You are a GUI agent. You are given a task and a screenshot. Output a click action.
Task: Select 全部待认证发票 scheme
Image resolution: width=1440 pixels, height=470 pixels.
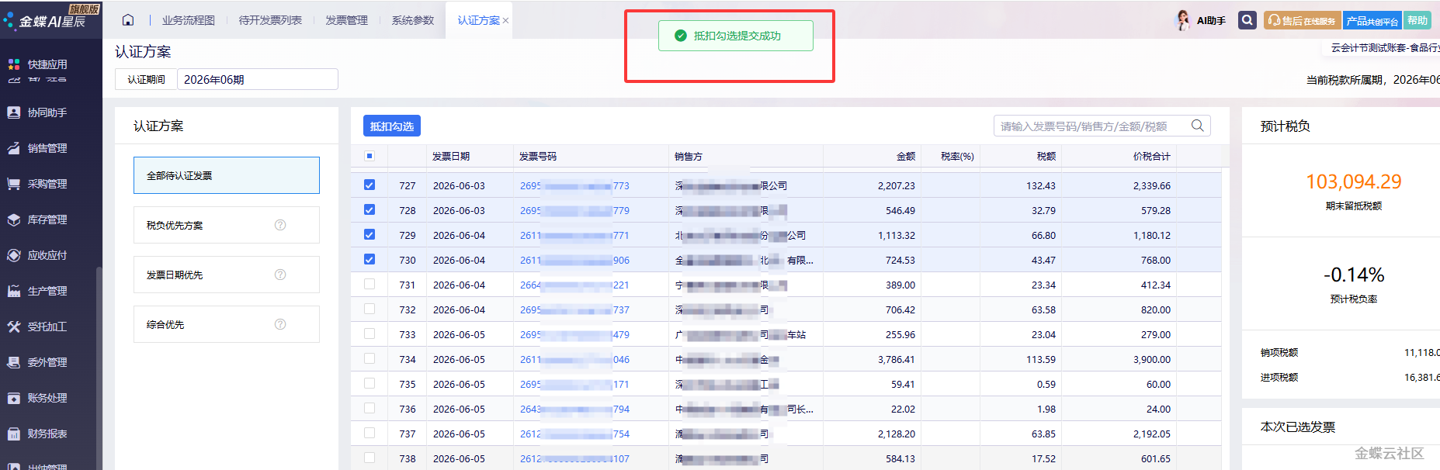coord(227,175)
